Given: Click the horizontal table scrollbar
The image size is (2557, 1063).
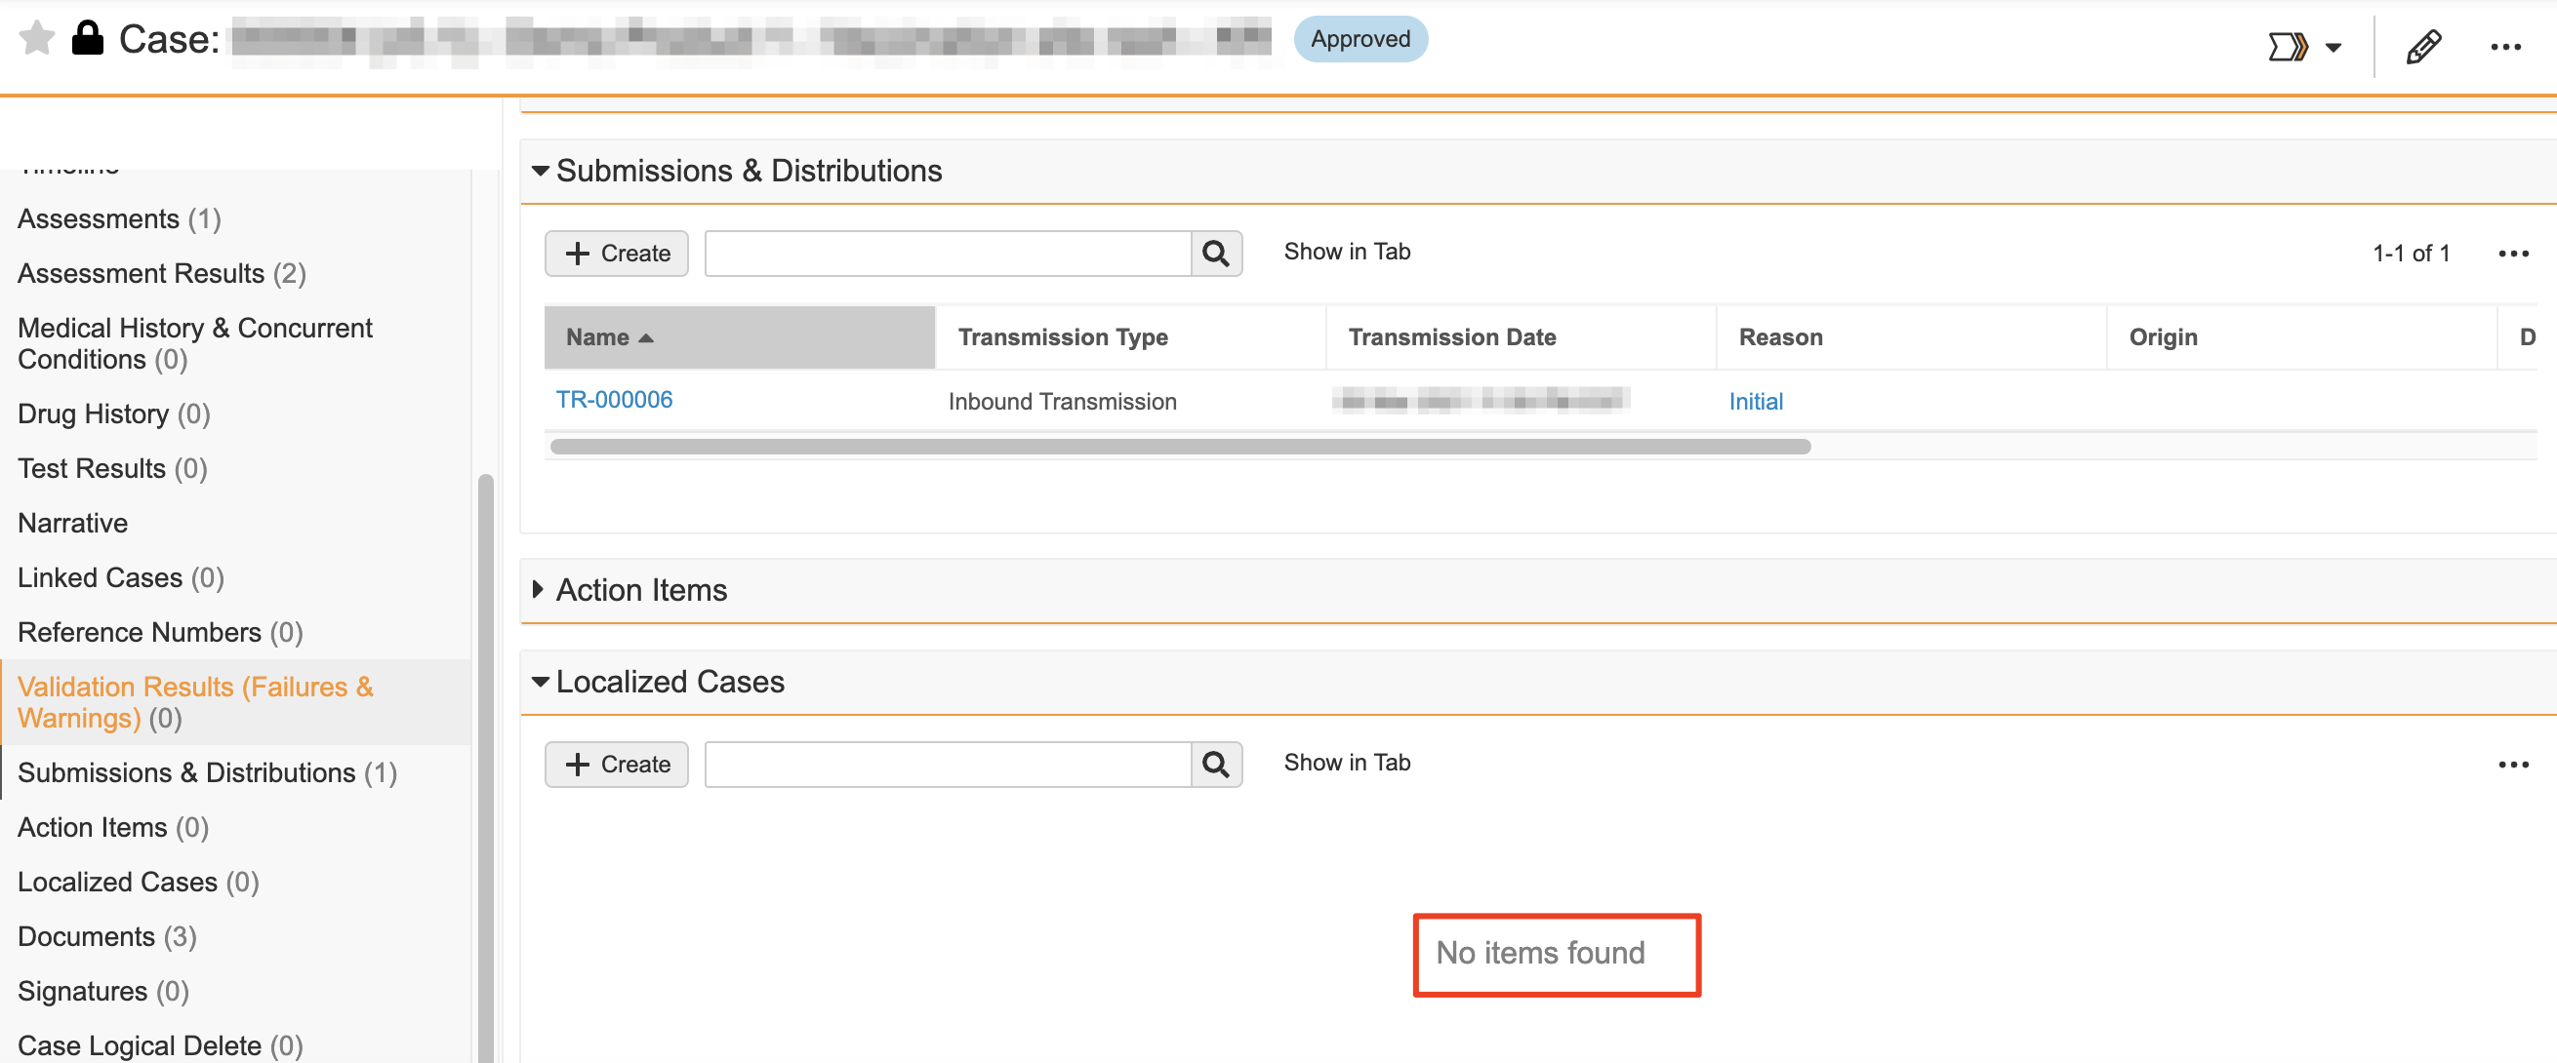Looking at the screenshot, I should [1179, 447].
